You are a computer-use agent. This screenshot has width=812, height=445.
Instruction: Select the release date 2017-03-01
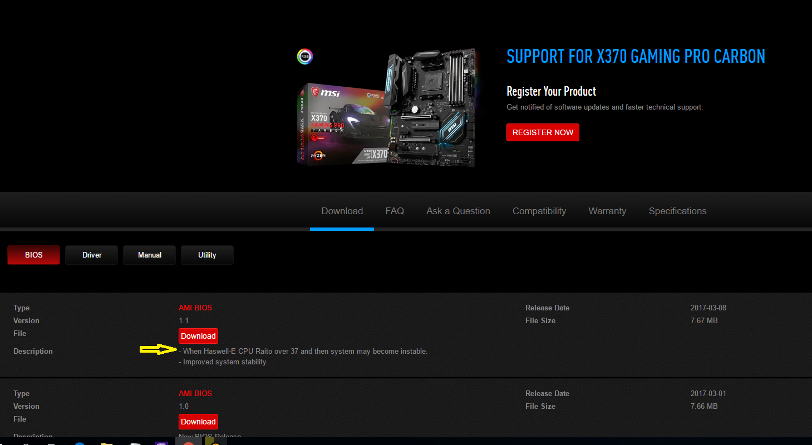click(708, 393)
